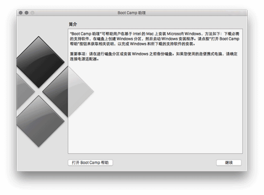Screen dimensions: 264x195
Task: Click the Boot Camp diamond logo
Action: (x=55, y=91)
